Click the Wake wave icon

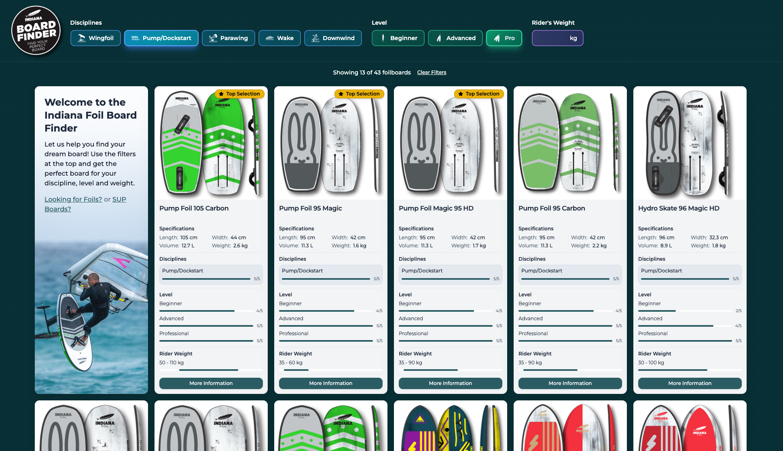tap(269, 38)
